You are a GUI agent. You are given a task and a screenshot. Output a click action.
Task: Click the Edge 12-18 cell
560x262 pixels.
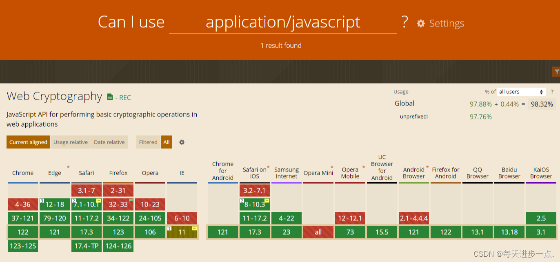coord(55,204)
